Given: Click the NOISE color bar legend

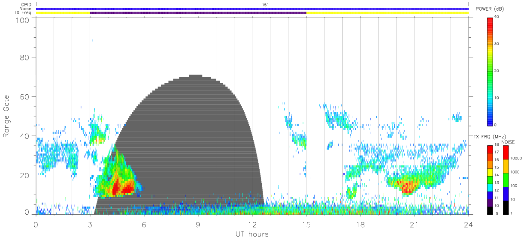Looking at the screenshot, I should [x=506, y=180].
